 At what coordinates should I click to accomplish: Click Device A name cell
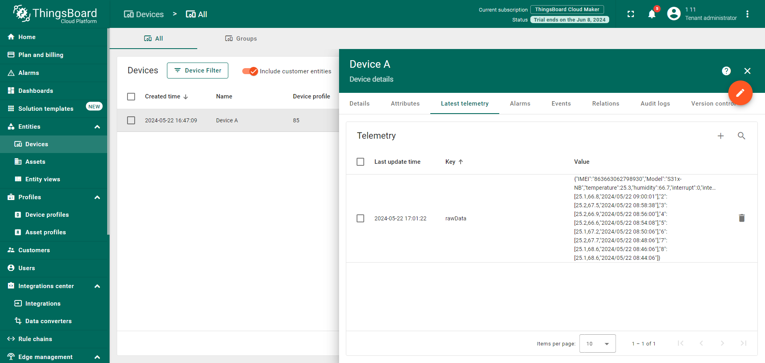point(227,120)
